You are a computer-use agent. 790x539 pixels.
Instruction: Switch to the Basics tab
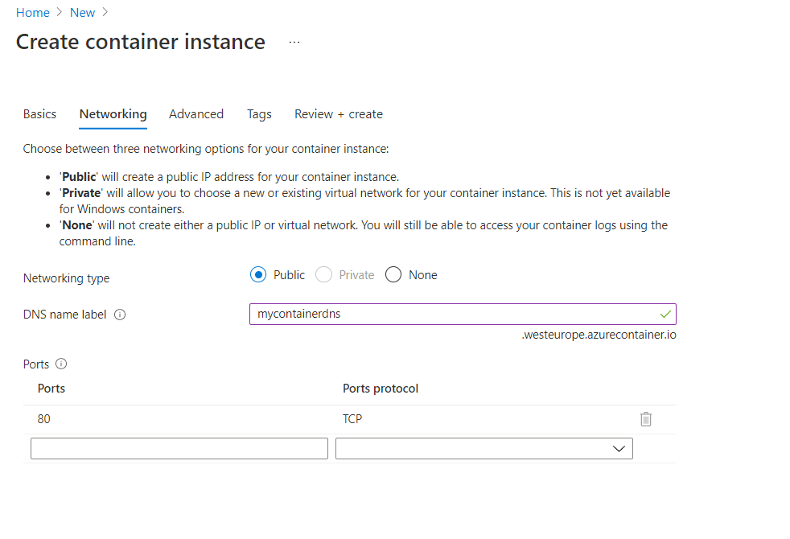[x=39, y=114]
